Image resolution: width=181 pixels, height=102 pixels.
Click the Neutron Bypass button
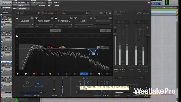tap(140, 22)
